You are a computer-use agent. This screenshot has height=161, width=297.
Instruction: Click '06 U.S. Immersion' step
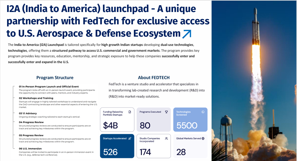pyautogui.click(x=30, y=148)
